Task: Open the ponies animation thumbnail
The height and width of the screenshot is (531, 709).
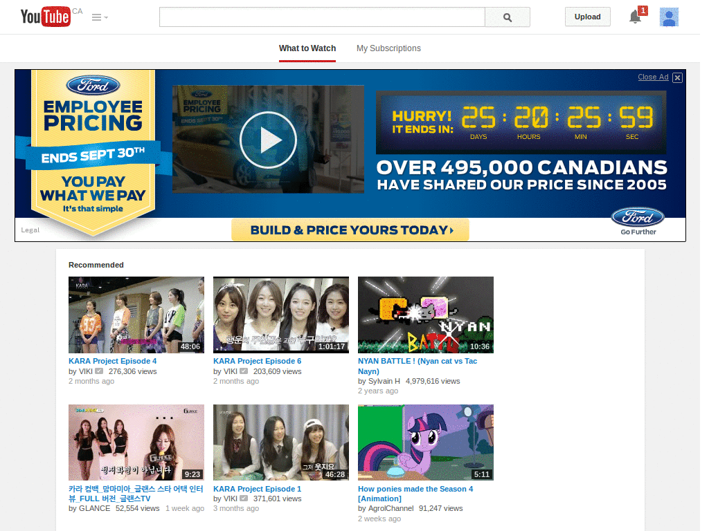Action: coord(426,442)
